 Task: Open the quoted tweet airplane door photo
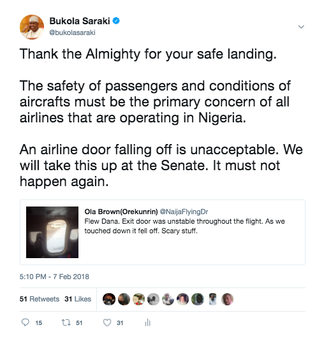[x=52, y=232]
